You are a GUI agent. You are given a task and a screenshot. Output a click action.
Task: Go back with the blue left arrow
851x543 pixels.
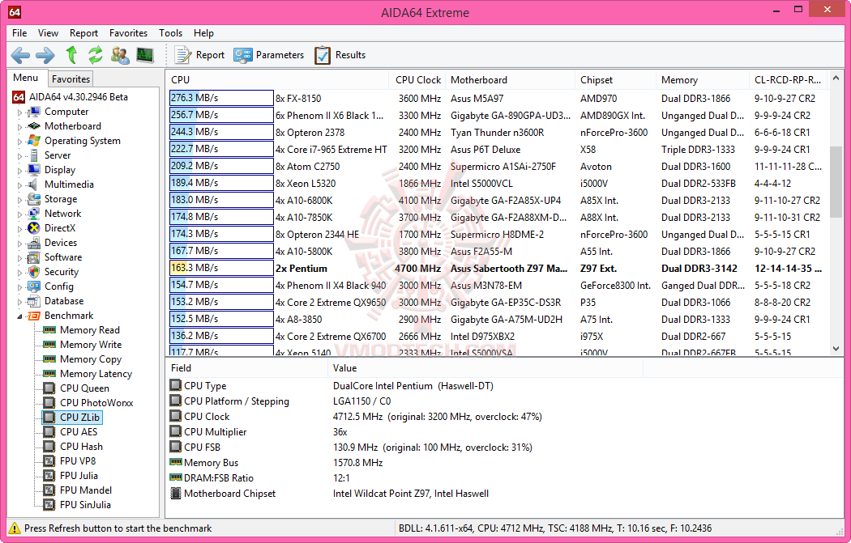tap(20, 55)
